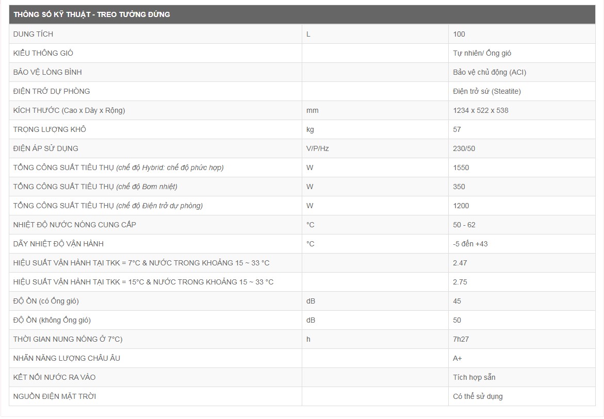Select 'Bảo vệ chủ động (ACI)' cell
Viewport: 604px width, 419px height.
point(489,72)
